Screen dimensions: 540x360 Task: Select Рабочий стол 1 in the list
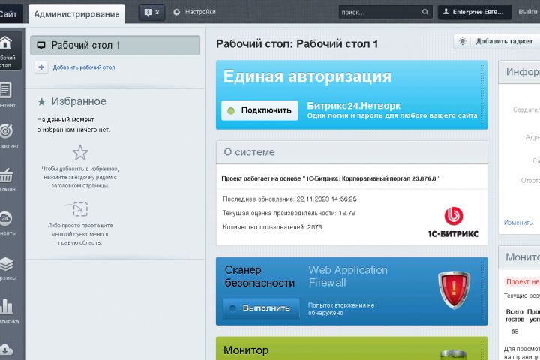coord(115,45)
